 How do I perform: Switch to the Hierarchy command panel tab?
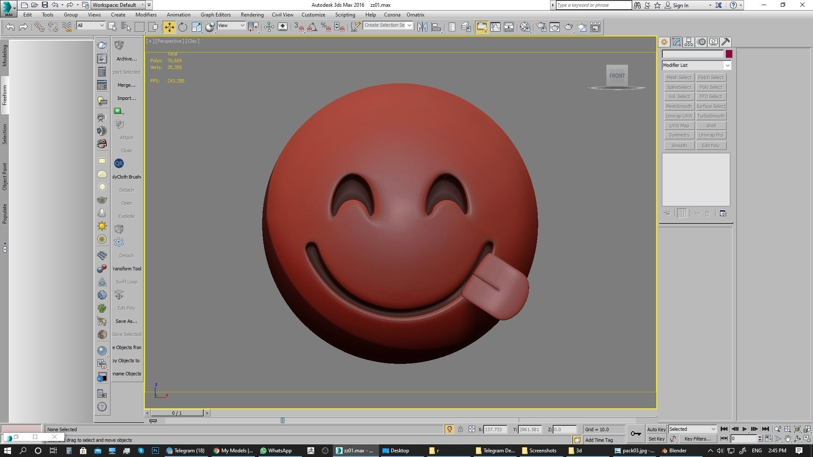689,42
